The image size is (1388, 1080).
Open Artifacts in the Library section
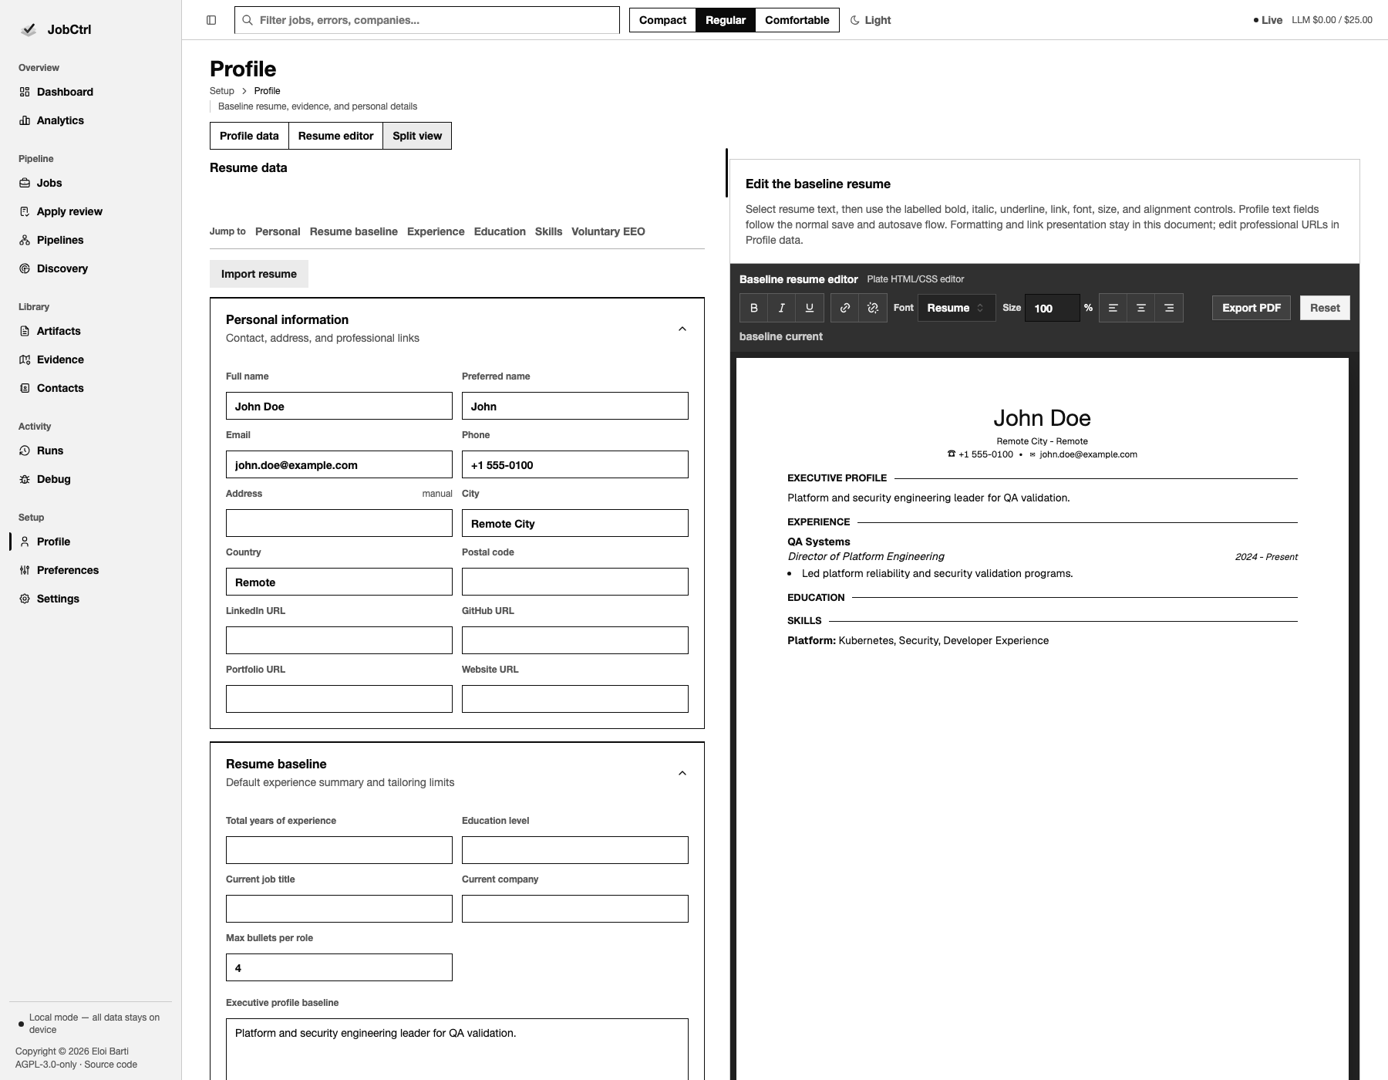click(91, 331)
